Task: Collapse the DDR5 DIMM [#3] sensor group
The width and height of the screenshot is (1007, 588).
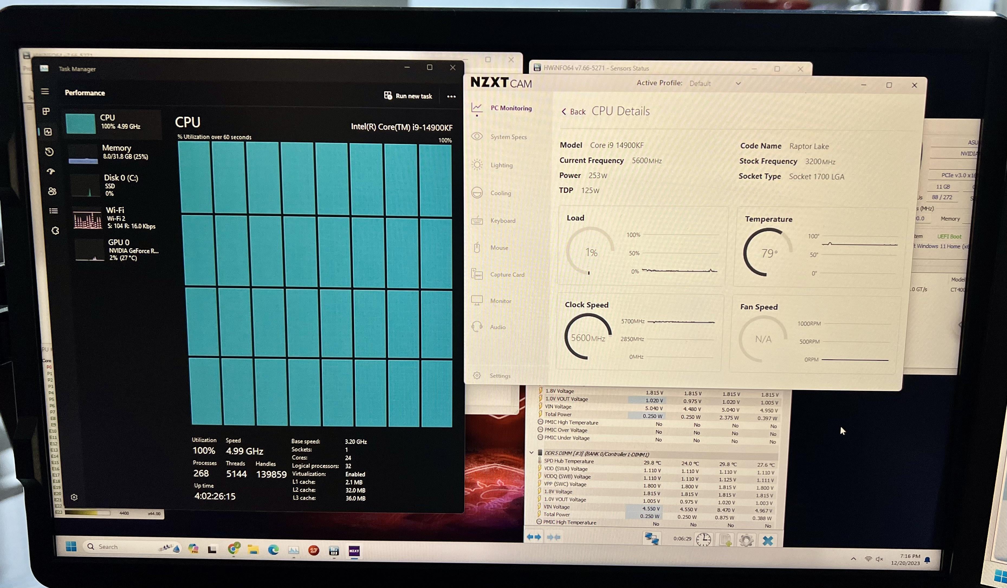Action: tap(532, 452)
